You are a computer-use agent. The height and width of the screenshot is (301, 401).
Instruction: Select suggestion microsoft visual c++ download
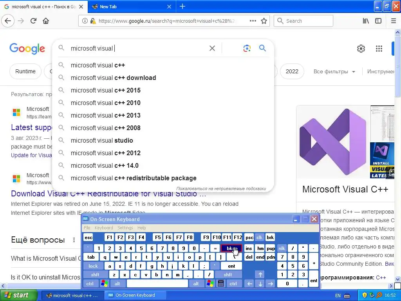[x=163, y=78]
